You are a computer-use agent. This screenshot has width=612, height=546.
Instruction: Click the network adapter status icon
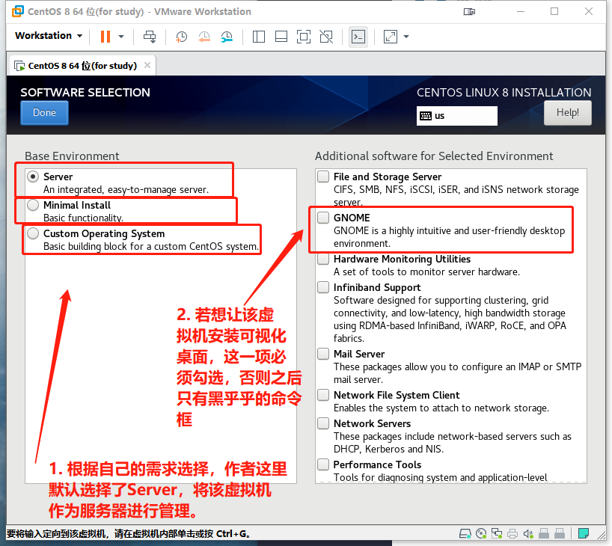(x=497, y=533)
